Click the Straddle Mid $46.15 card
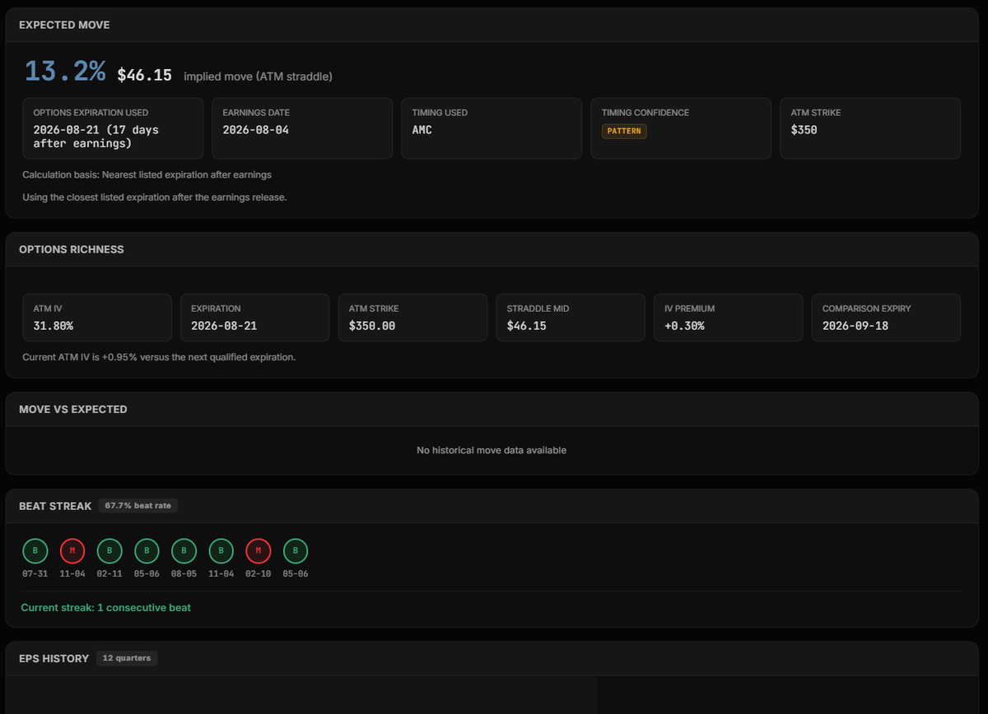Screen dimensions: 988x714 [571, 318]
